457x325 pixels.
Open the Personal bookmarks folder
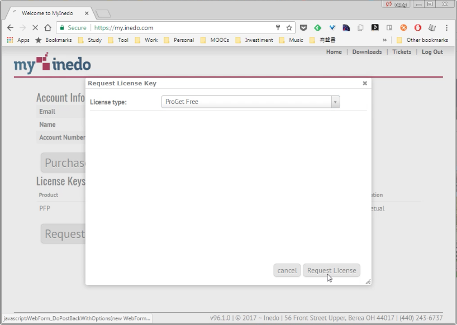tap(179, 40)
